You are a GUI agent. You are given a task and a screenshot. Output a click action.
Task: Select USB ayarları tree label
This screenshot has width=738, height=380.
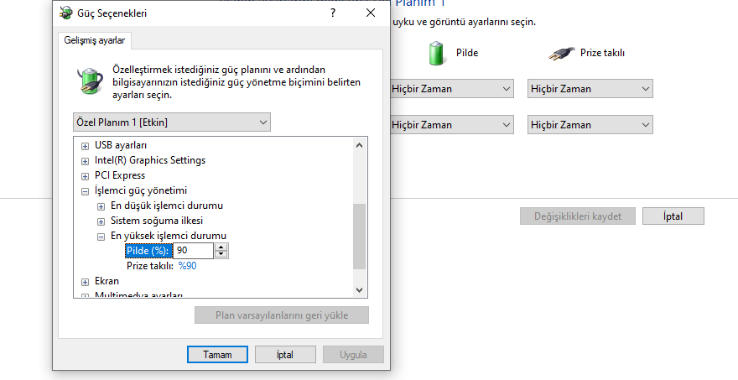(x=121, y=145)
